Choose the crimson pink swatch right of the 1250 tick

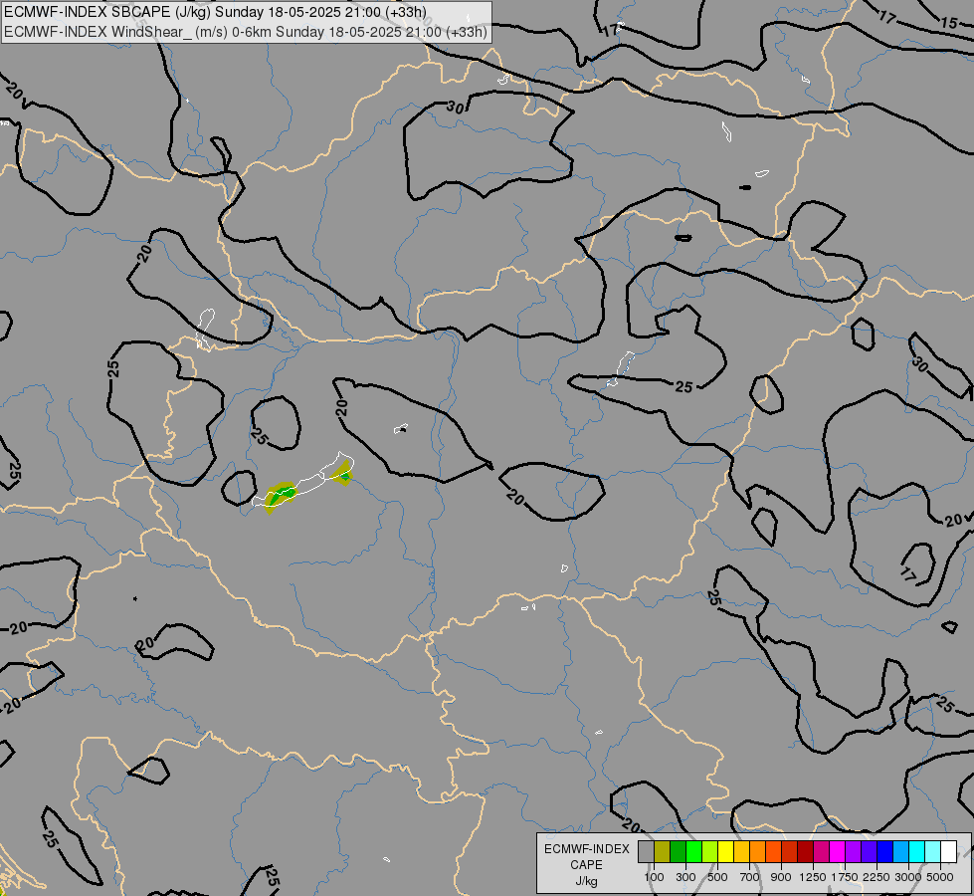tap(821, 852)
